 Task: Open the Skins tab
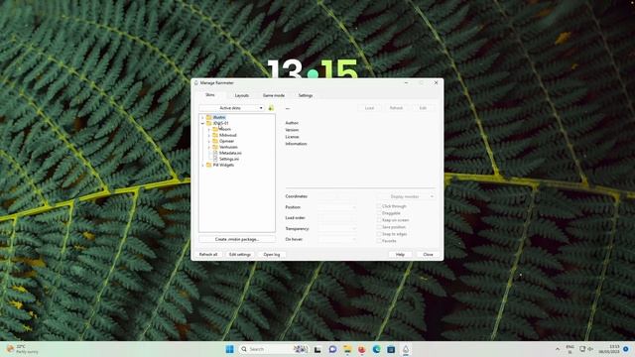point(209,95)
